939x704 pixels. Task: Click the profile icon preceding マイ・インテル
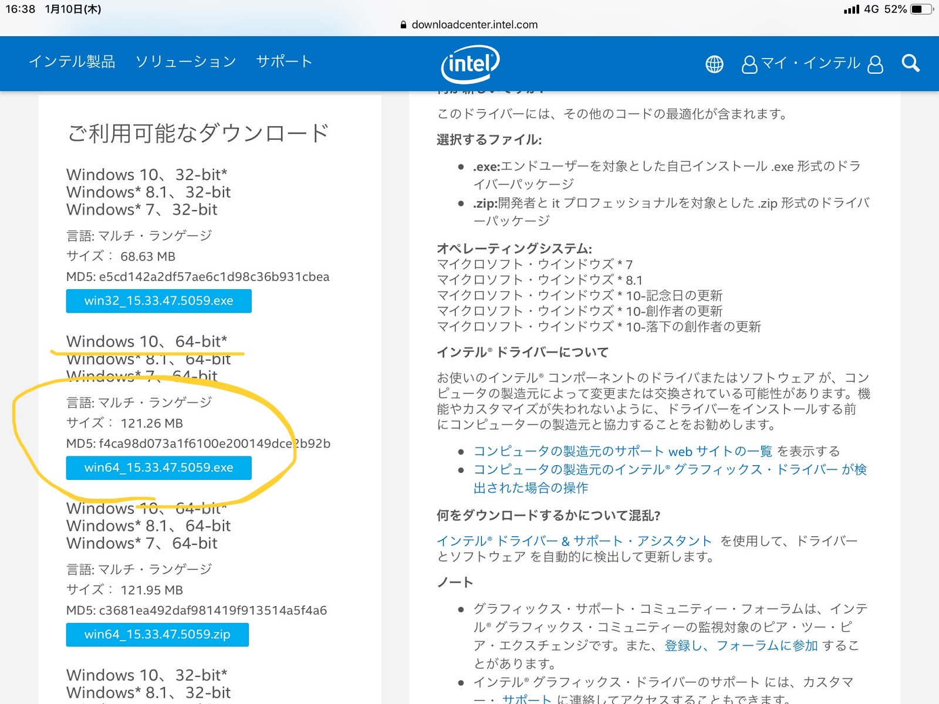pos(749,64)
